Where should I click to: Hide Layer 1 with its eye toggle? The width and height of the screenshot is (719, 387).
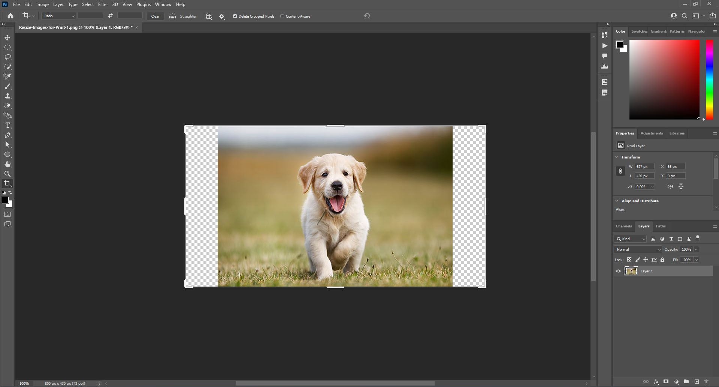coord(619,271)
